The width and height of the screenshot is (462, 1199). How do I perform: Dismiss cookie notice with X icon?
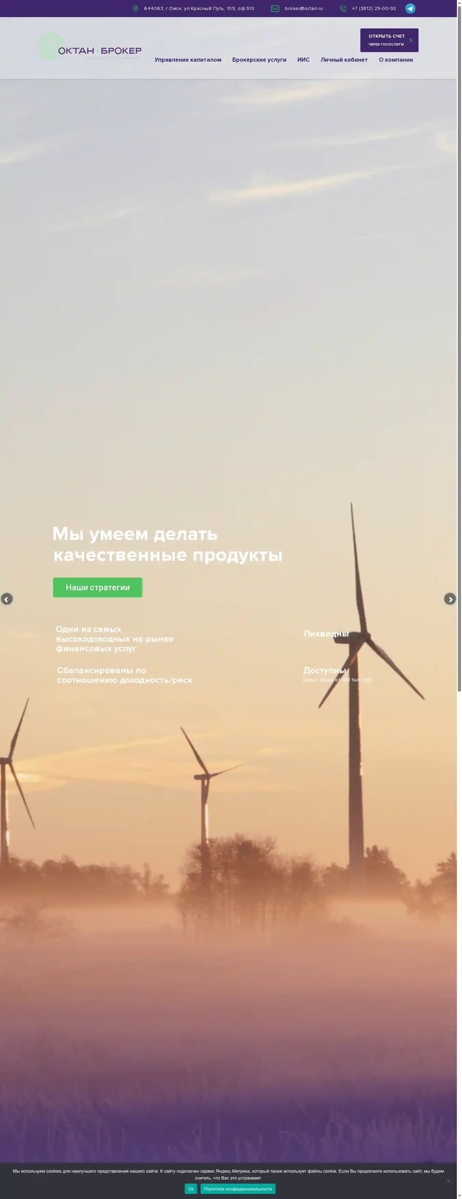click(449, 1180)
